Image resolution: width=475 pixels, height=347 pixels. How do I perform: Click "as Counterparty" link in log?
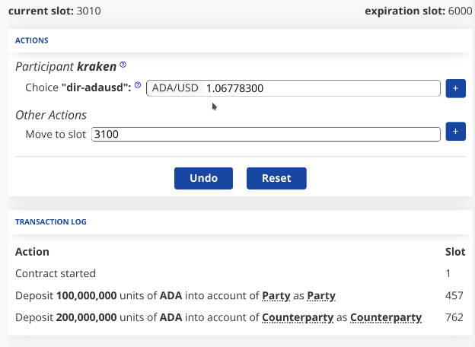[386, 317]
